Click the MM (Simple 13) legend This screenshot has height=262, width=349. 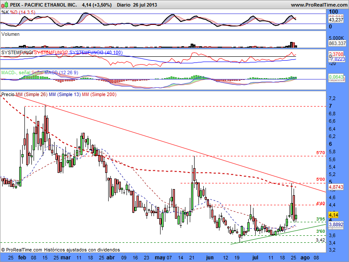[65, 94]
